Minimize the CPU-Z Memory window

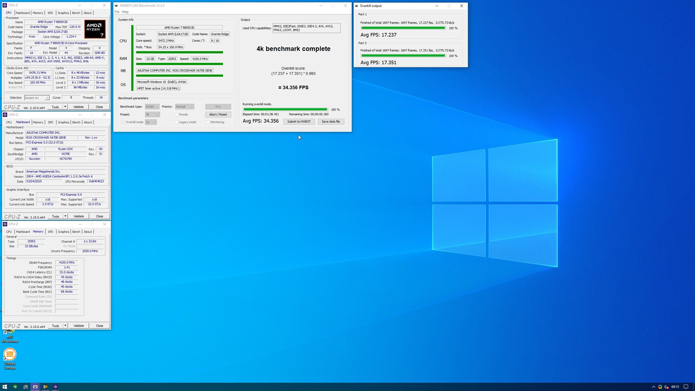pos(80,224)
